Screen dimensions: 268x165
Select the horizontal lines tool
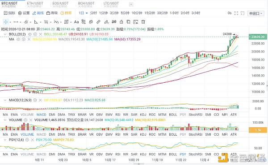[x=46, y=22]
